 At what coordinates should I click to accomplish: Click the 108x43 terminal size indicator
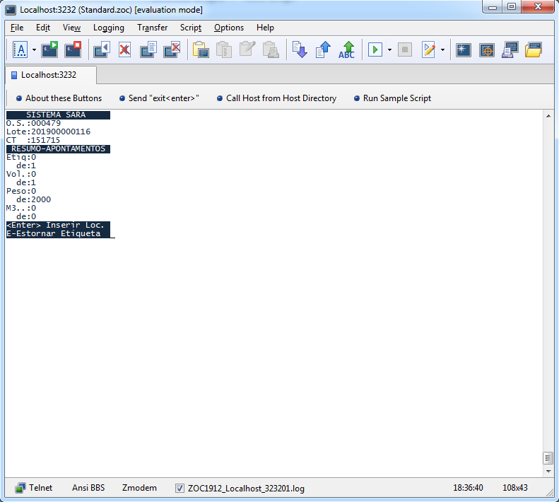point(514,488)
